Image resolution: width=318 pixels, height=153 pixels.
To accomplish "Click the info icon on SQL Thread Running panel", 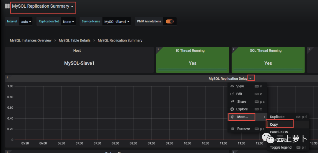I will pos(233,49).
